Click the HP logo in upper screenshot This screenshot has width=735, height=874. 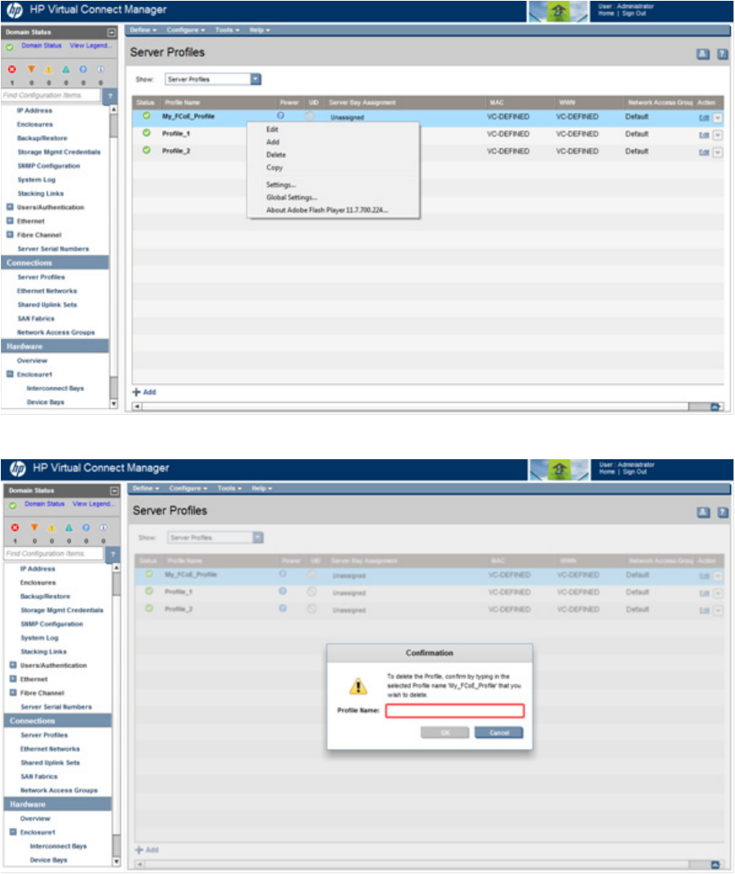point(15,10)
